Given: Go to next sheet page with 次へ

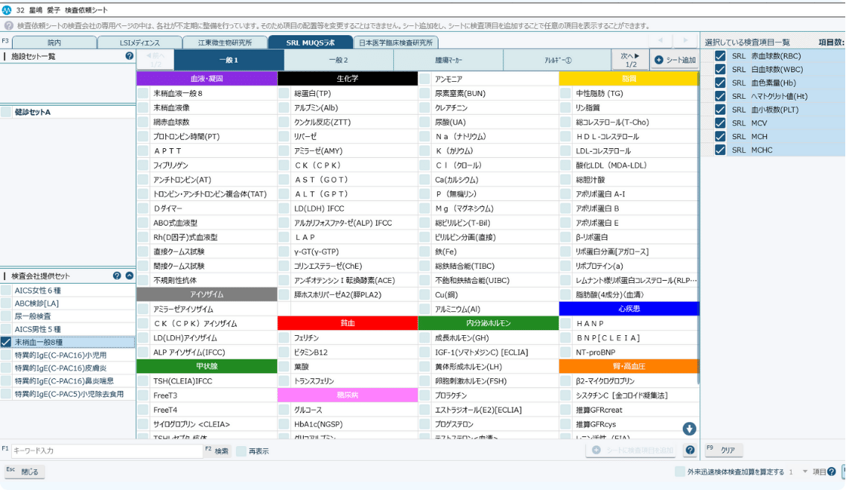Looking at the screenshot, I should pos(629,60).
